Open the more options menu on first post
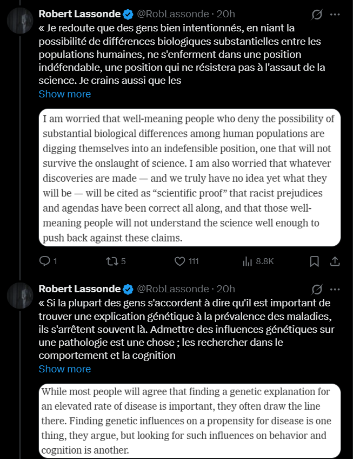This screenshot has width=353, height=459. click(335, 14)
